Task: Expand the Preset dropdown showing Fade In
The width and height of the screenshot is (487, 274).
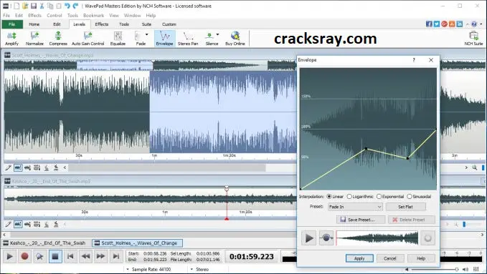Action: click(355, 207)
